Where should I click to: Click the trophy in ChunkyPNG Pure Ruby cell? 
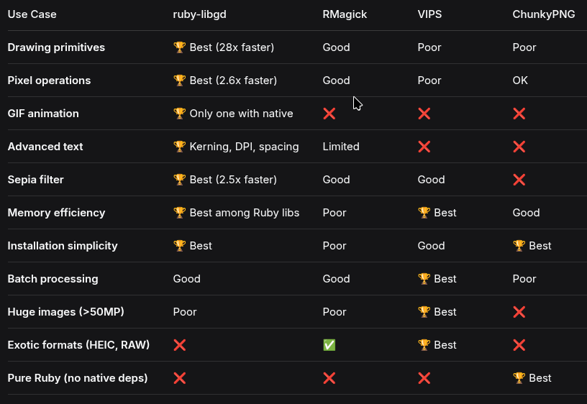click(x=519, y=378)
